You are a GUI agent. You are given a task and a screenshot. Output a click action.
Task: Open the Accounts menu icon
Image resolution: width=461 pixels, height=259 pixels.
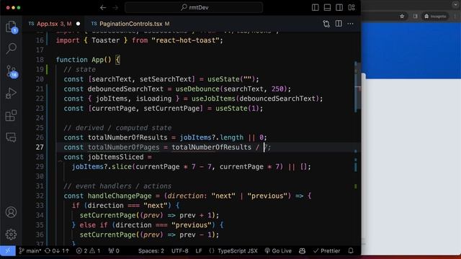(x=12, y=212)
